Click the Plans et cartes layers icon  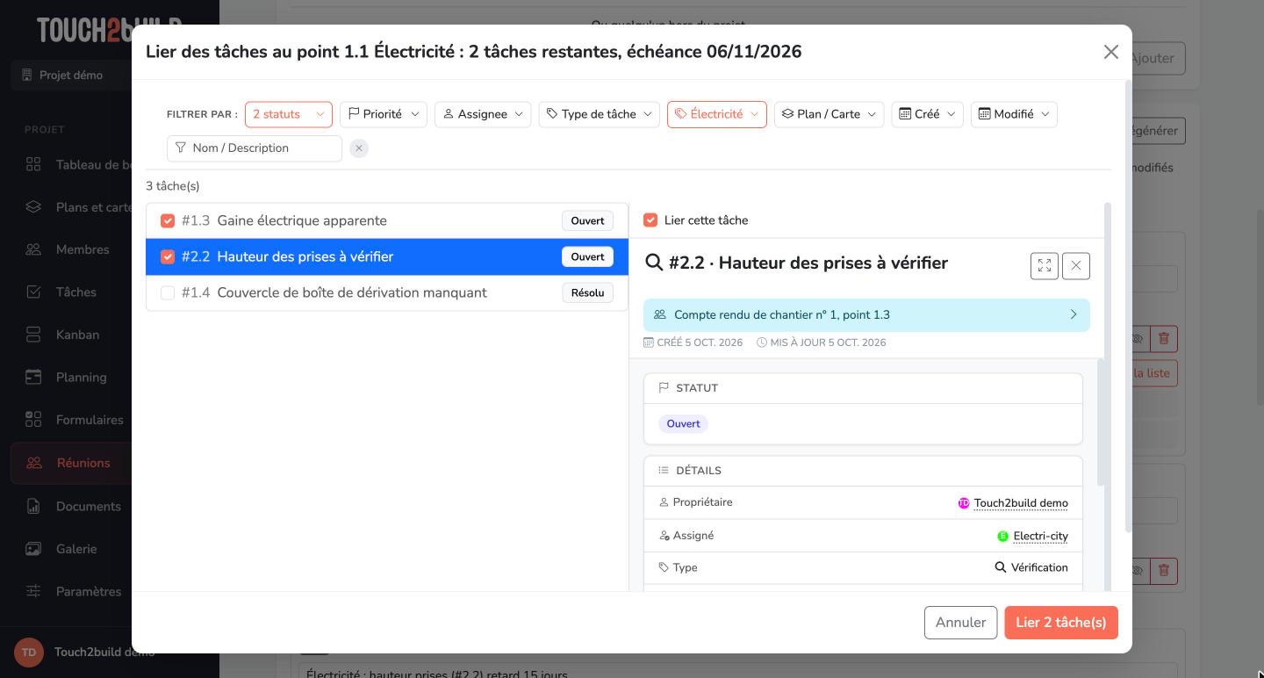tap(33, 207)
